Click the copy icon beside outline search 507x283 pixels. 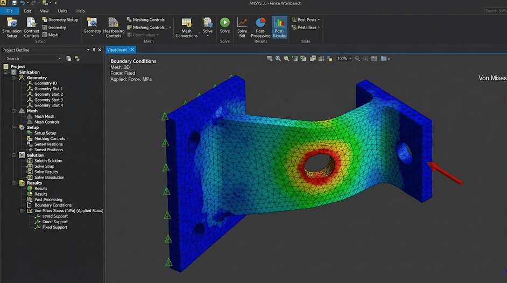click(68, 59)
